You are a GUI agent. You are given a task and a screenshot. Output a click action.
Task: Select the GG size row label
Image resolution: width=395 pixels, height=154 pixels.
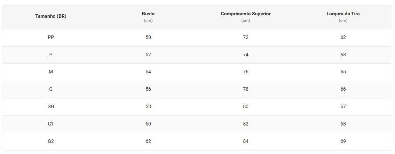(x=51, y=107)
